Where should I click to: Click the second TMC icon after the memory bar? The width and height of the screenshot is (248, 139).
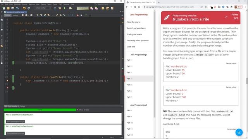click(x=96, y=8)
